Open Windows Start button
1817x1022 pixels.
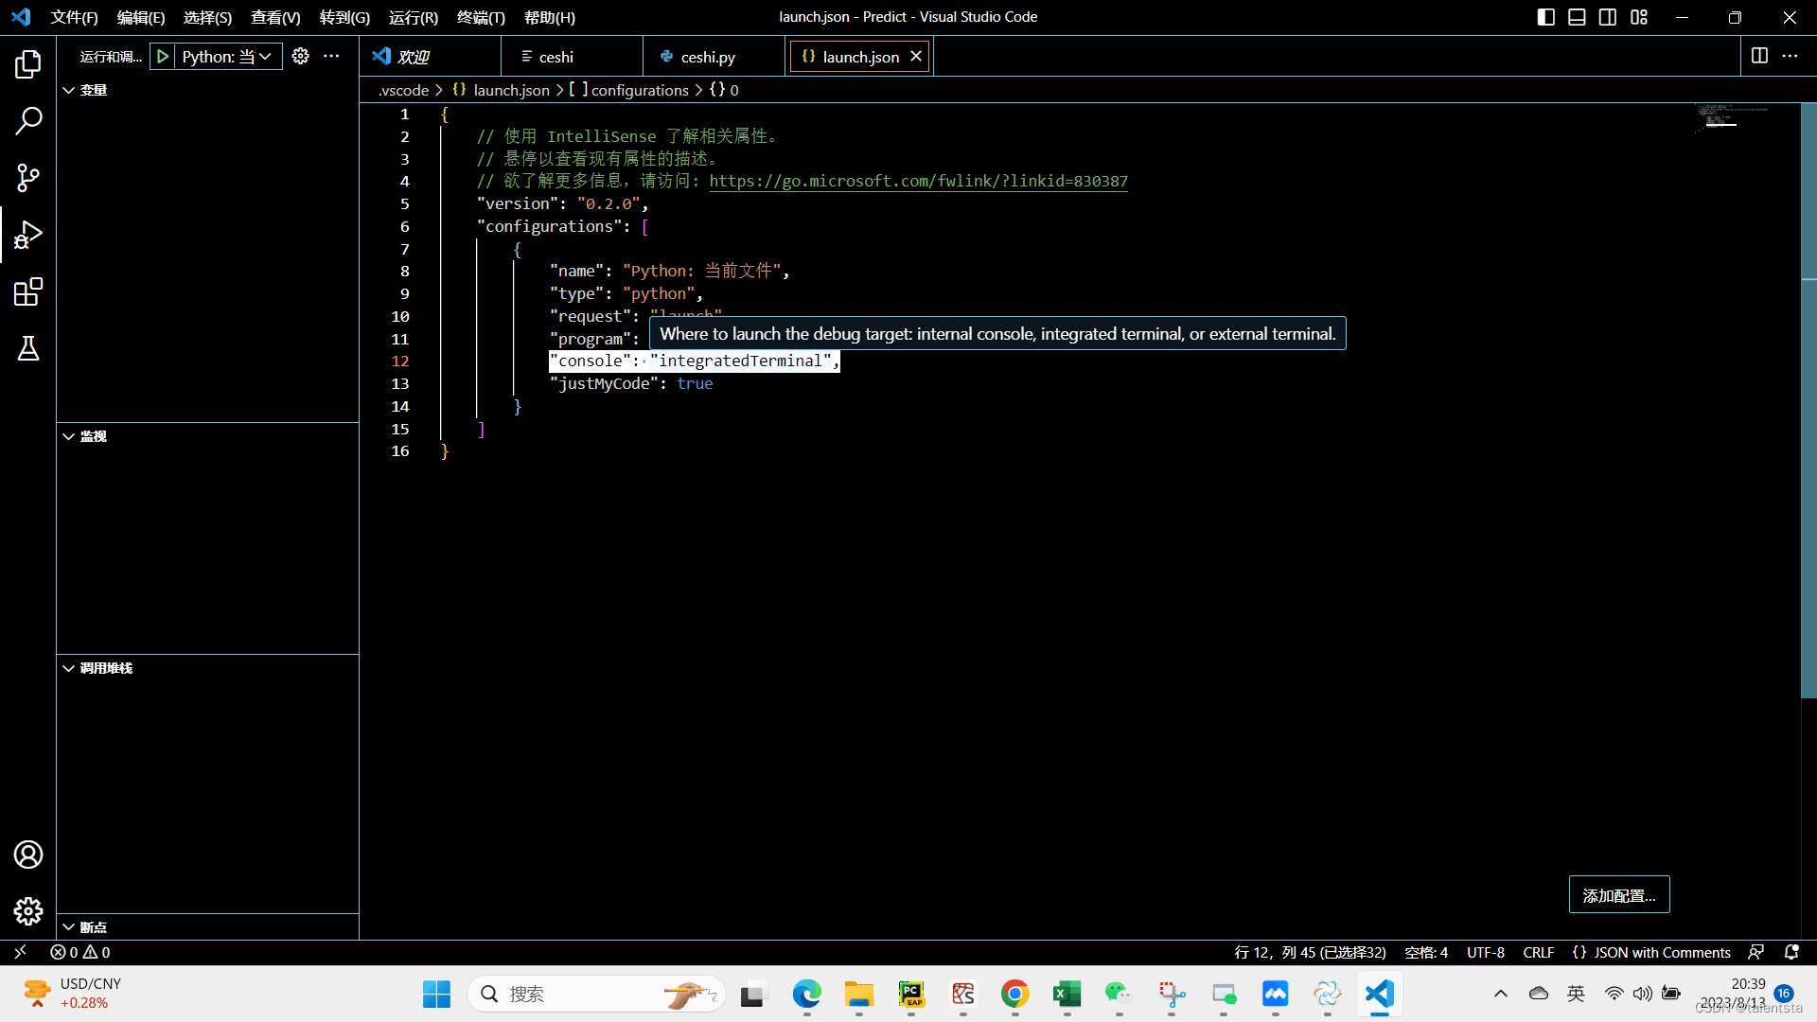click(436, 994)
